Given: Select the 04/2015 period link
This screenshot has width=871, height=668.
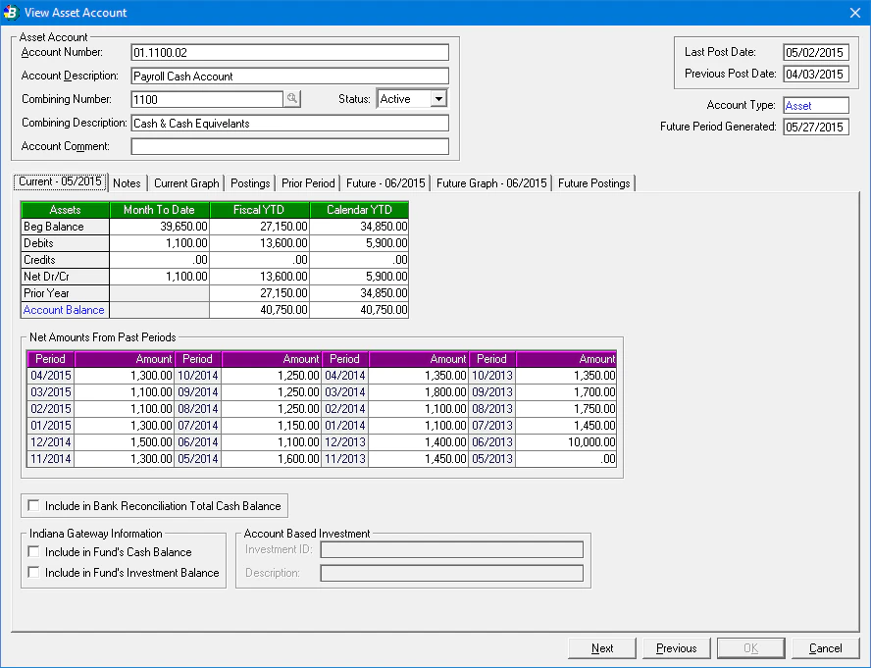Looking at the screenshot, I should pos(50,376).
